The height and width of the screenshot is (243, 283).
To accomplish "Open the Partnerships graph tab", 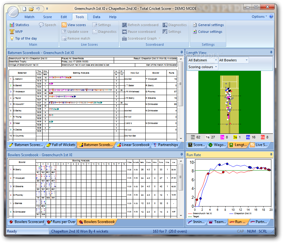I will 259,222.
